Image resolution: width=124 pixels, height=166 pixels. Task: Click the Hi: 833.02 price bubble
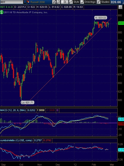(101, 18)
